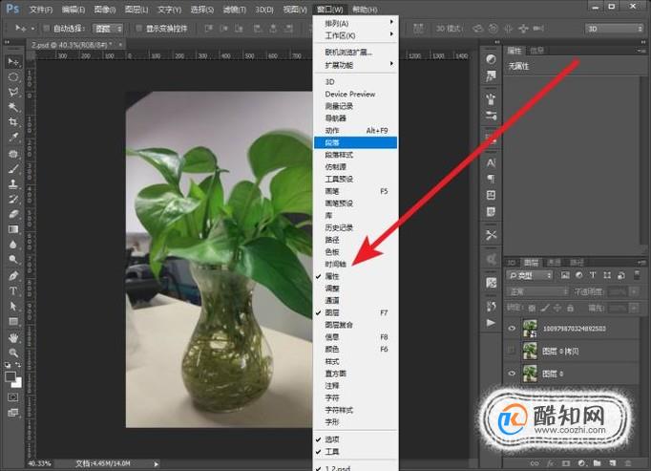Open the 3D workspace dropdown
Viewport: 651px width, 471px height.
click(614, 29)
